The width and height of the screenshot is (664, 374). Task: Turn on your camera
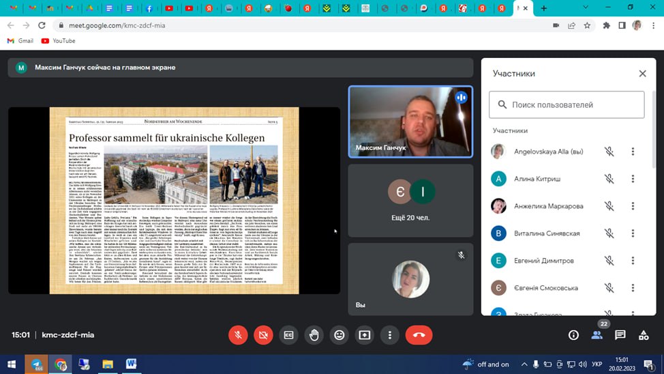click(x=263, y=335)
